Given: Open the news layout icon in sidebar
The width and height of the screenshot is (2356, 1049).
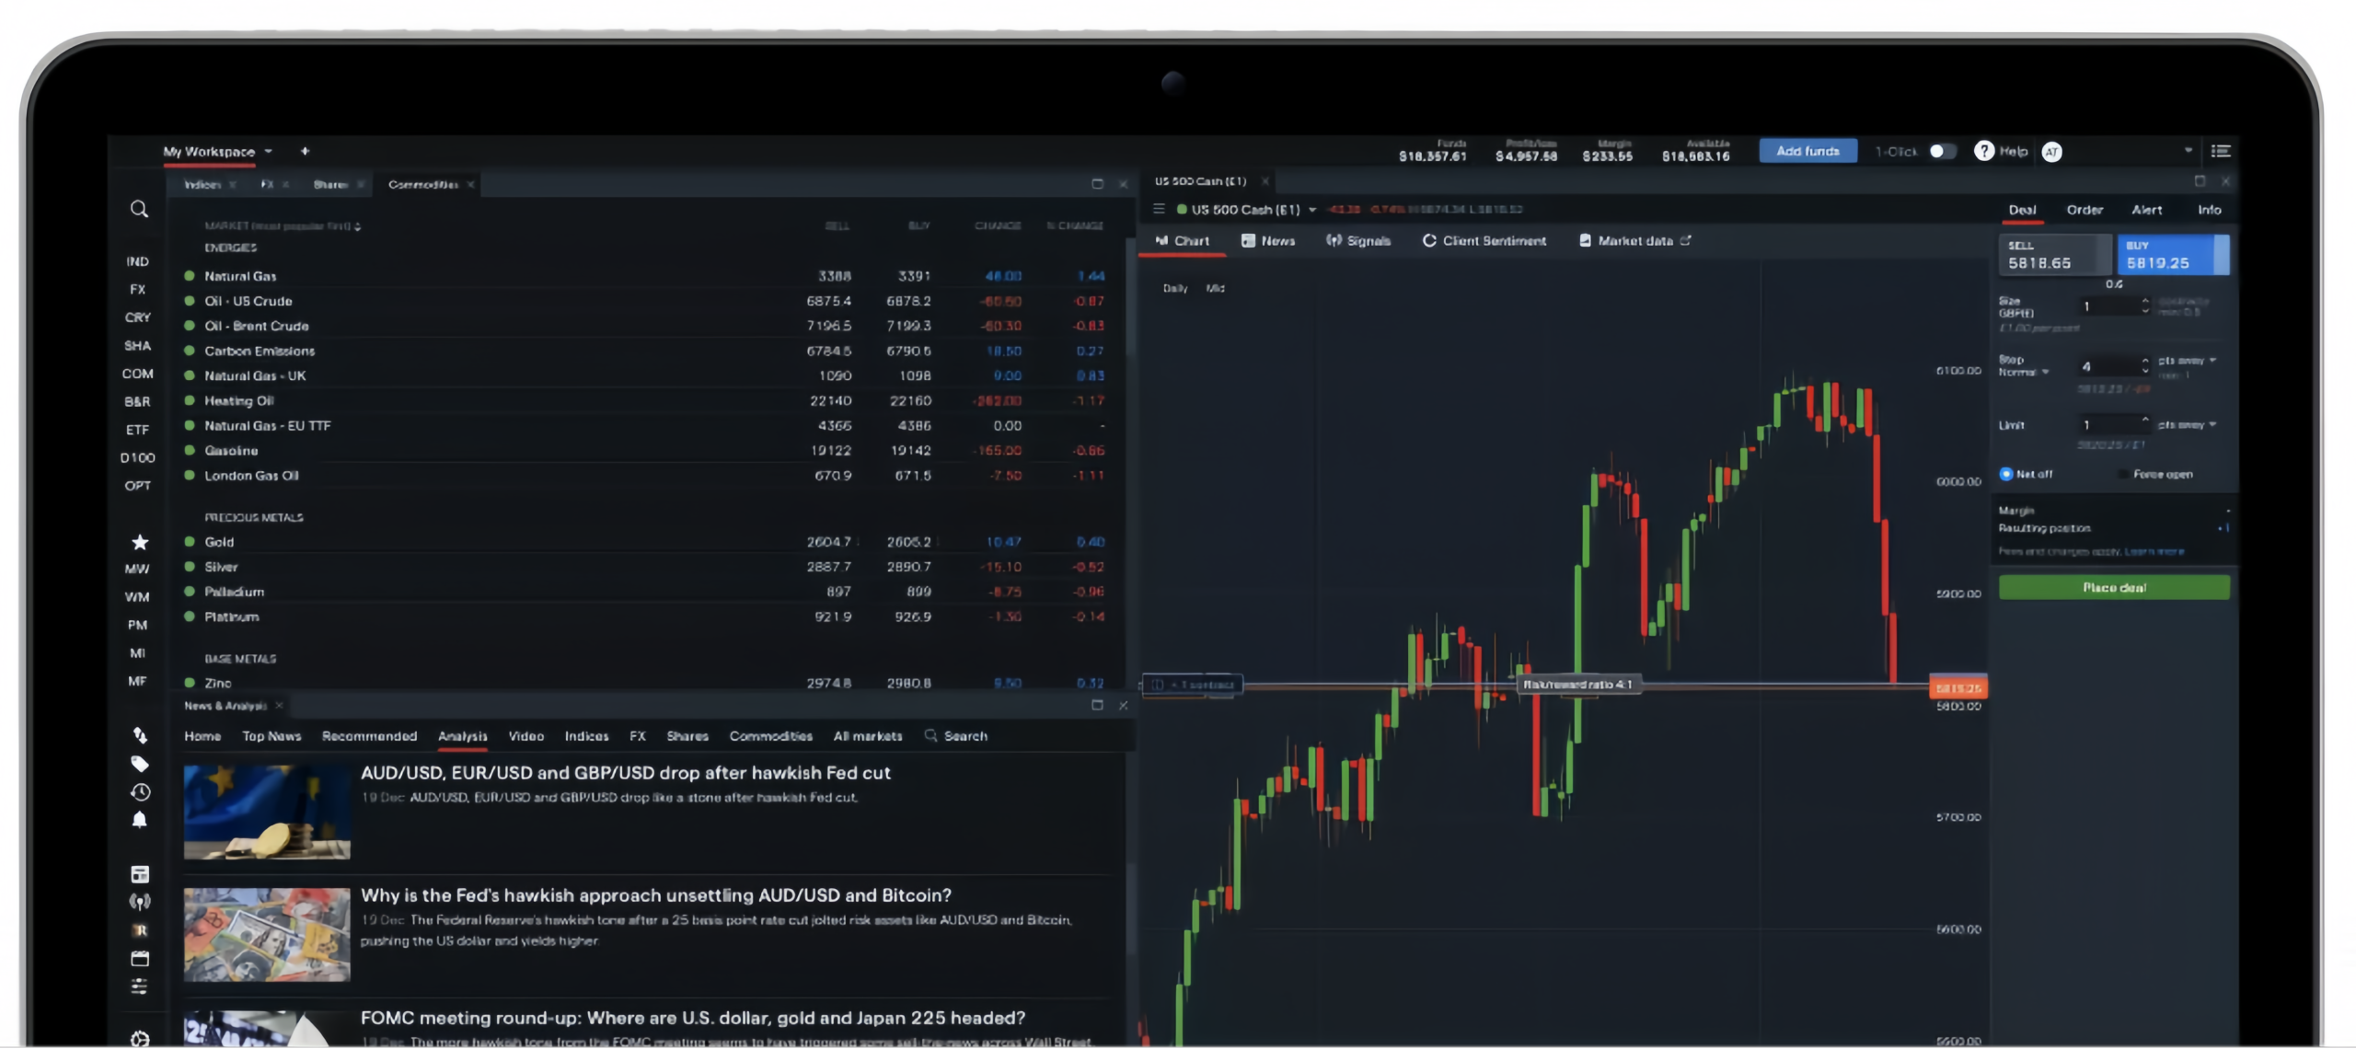Looking at the screenshot, I should [140, 874].
